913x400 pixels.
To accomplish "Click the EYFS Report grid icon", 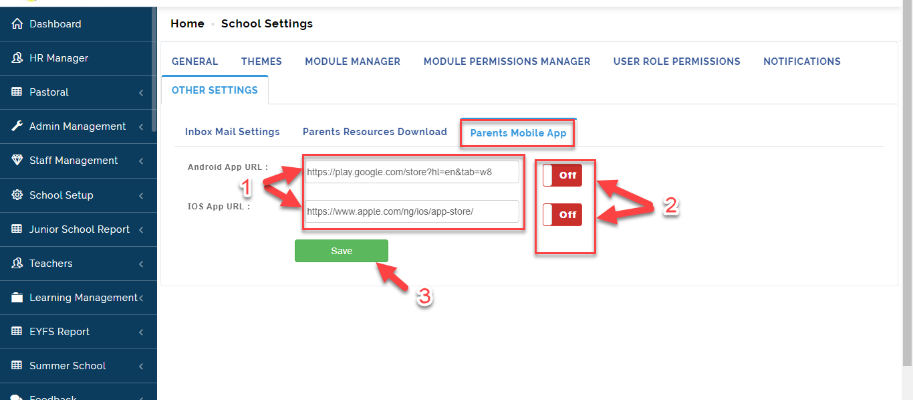I will (x=17, y=332).
